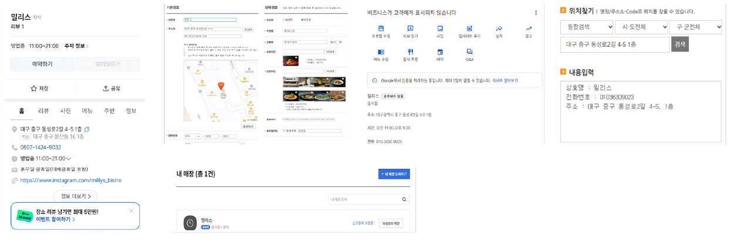Click the greyed-out 웨이팅하기 button
The image size is (729, 242).
click(108, 64)
